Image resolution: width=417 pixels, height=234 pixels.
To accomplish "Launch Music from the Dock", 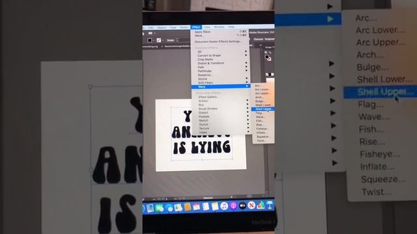I will pyautogui.click(x=224, y=206).
